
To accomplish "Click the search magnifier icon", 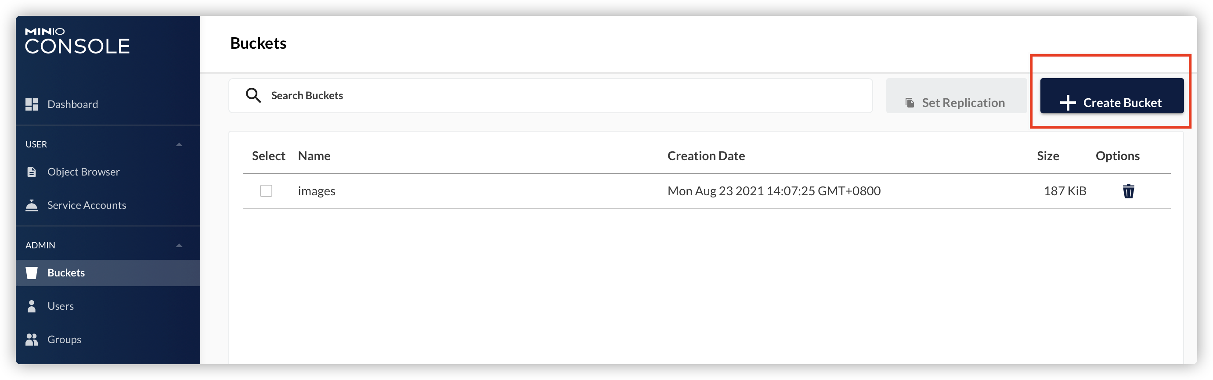I will coord(253,96).
